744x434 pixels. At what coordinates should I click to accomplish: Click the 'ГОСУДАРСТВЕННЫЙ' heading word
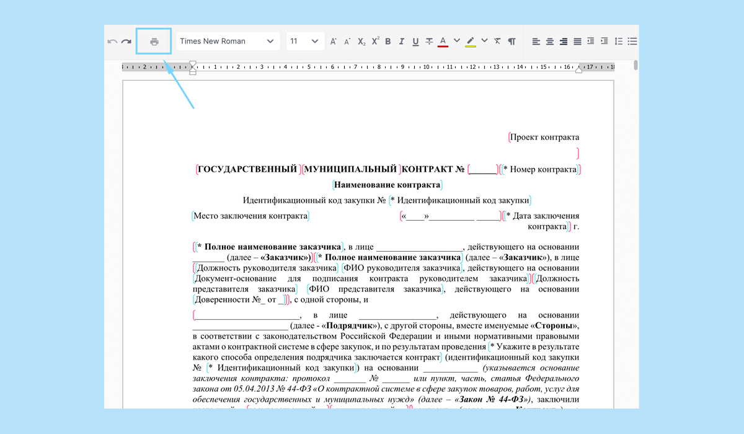[x=247, y=169]
